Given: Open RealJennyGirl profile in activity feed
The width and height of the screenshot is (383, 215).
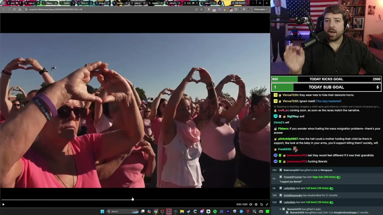Looking at the screenshot, I should [291, 170].
